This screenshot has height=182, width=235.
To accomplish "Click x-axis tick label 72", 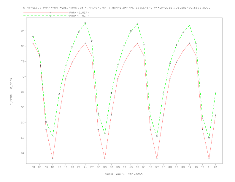I will coord(189,167).
